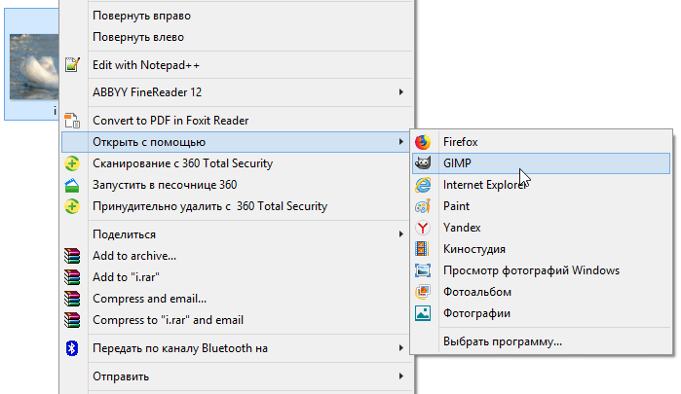
Task: Click the Киностудия film strip icon
Action: click(x=423, y=249)
